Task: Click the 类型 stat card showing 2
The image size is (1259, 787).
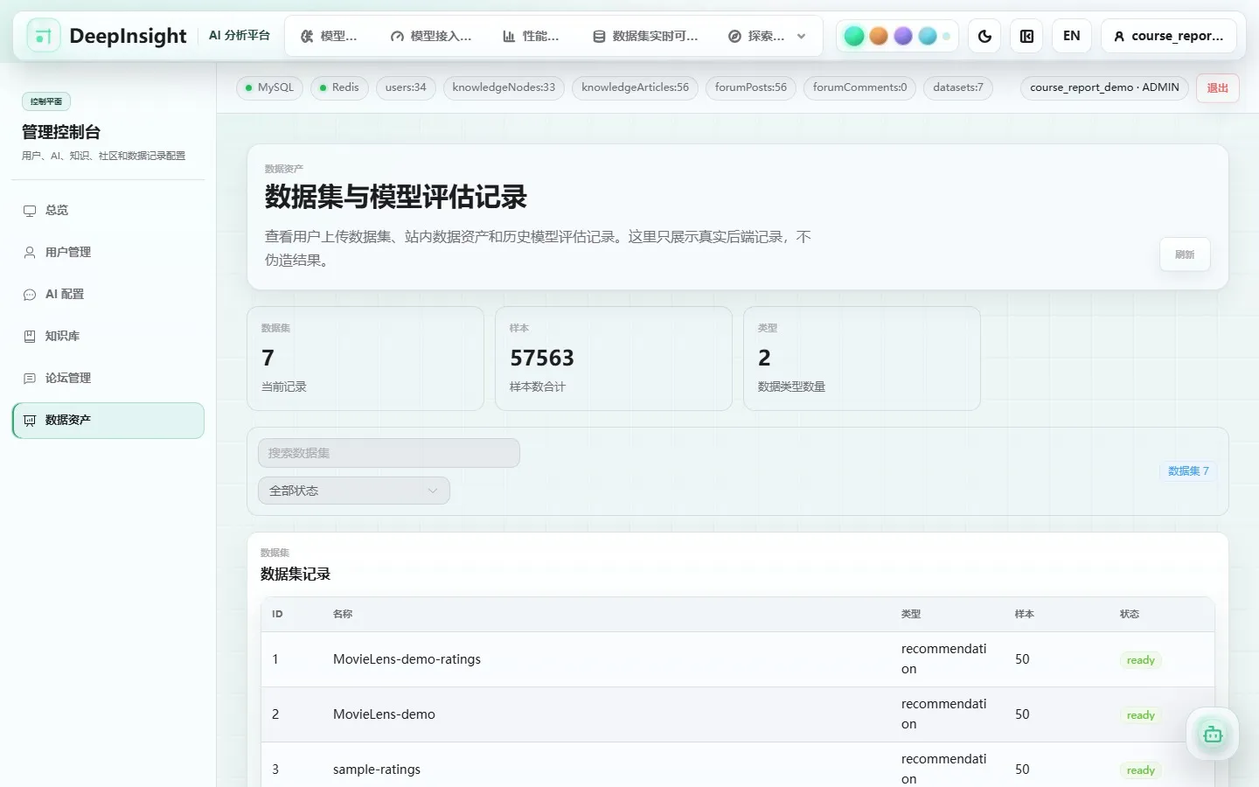Action: coord(862,359)
